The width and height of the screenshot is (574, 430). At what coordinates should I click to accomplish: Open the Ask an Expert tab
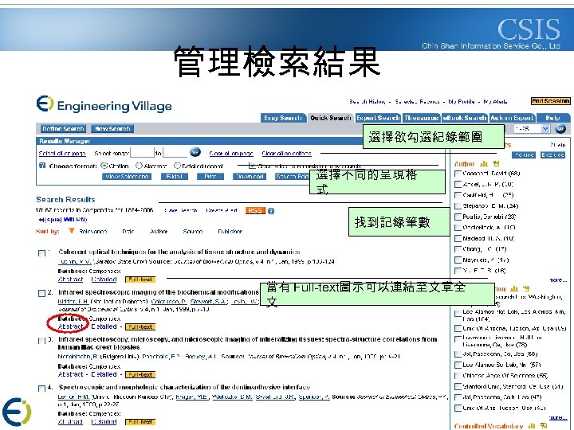tap(513, 118)
